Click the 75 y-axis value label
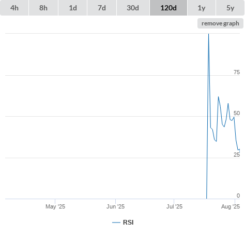 pyautogui.click(x=237, y=72)
